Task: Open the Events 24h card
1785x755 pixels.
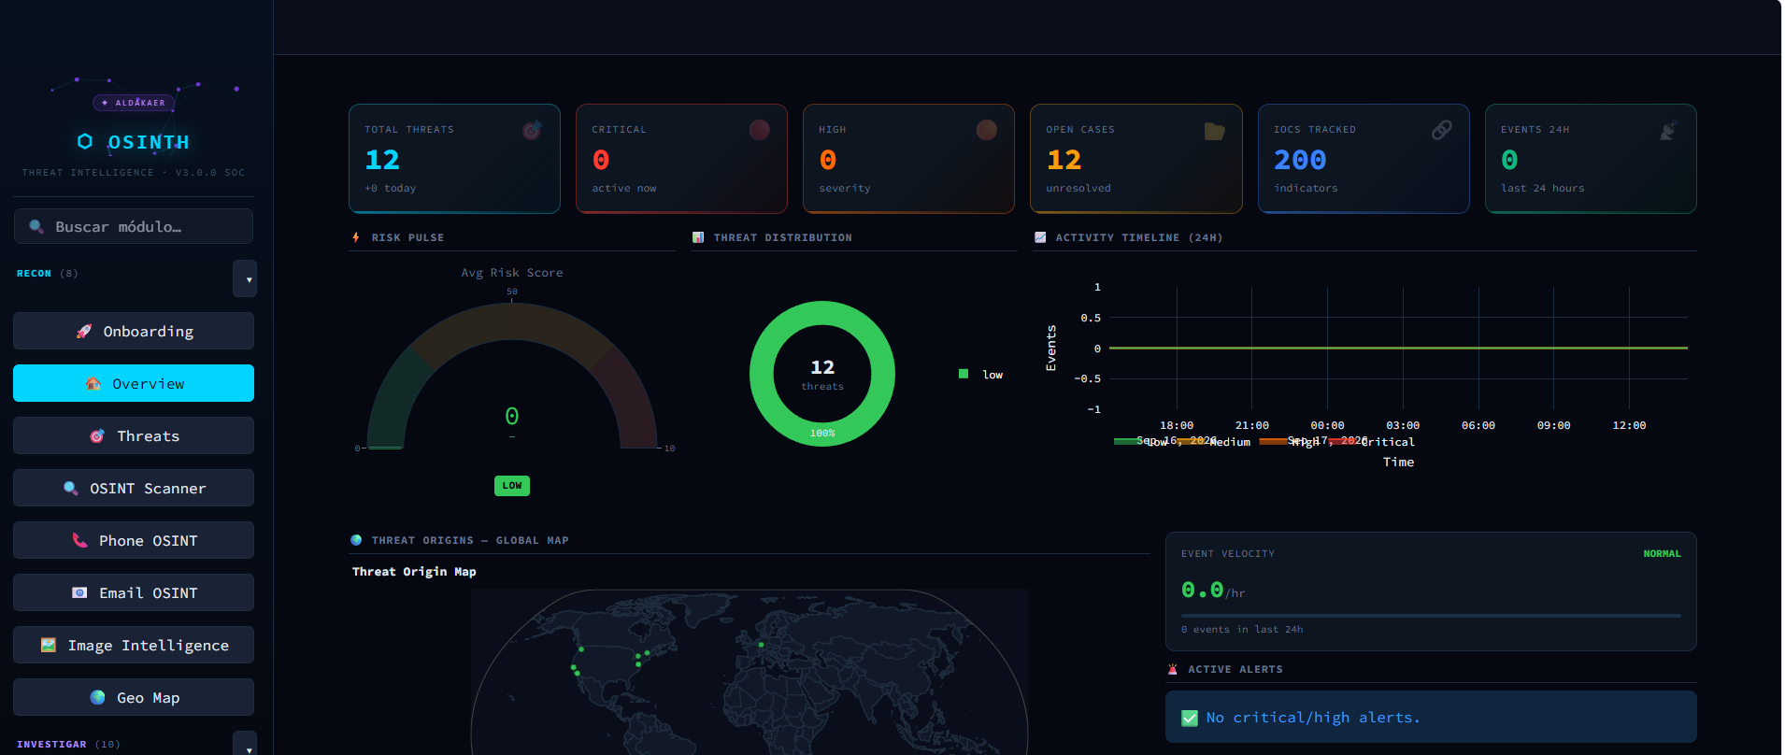Action: 1591,159
